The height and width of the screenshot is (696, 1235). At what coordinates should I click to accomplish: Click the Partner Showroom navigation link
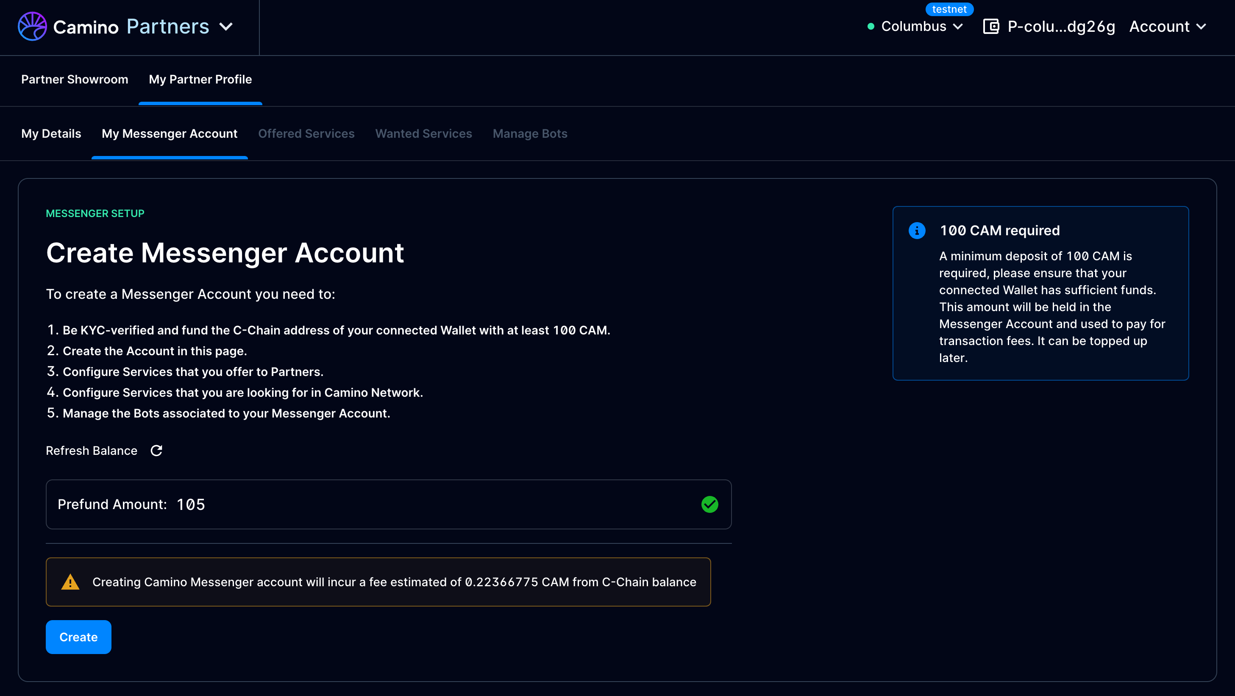(75, 79)
